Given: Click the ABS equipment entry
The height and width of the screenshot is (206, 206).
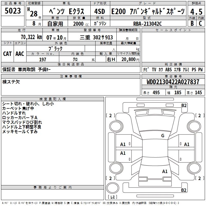Looking at the screenshot, I should (168, 70).
